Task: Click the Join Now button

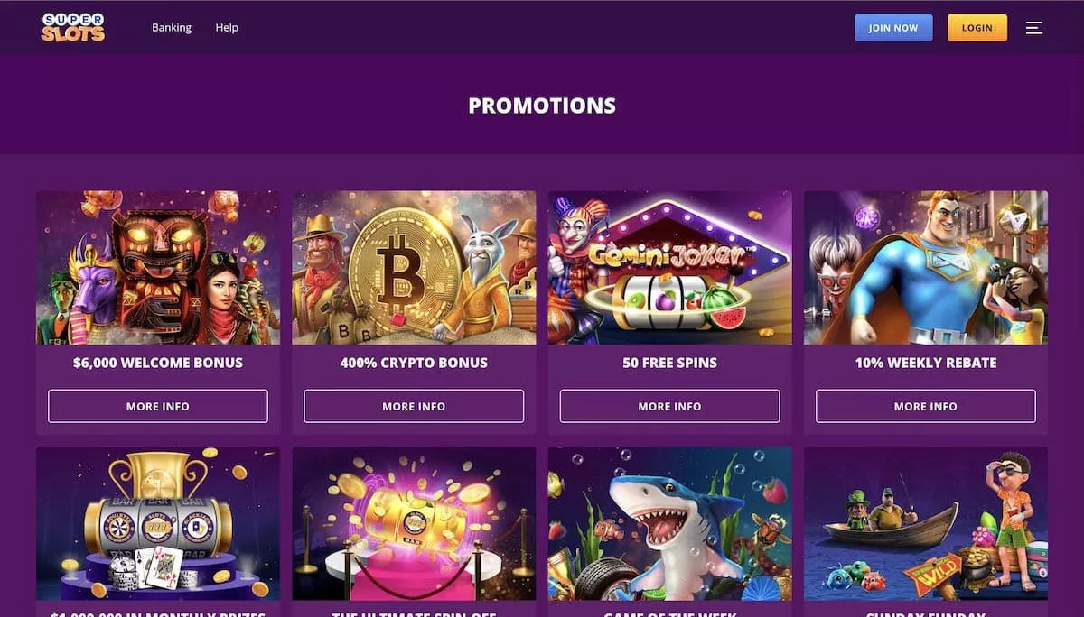Action: (892, 28)
